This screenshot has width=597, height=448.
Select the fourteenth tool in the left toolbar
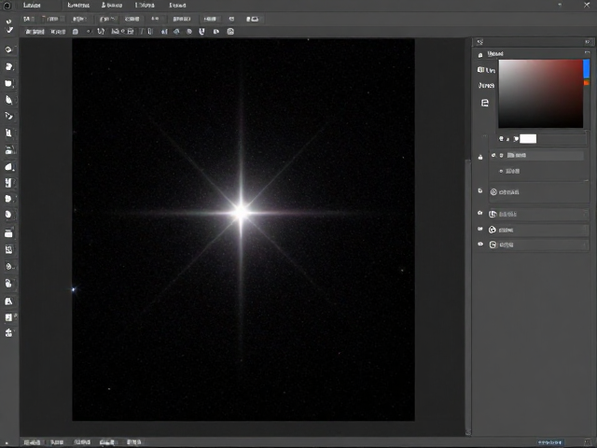click(9, 267)
